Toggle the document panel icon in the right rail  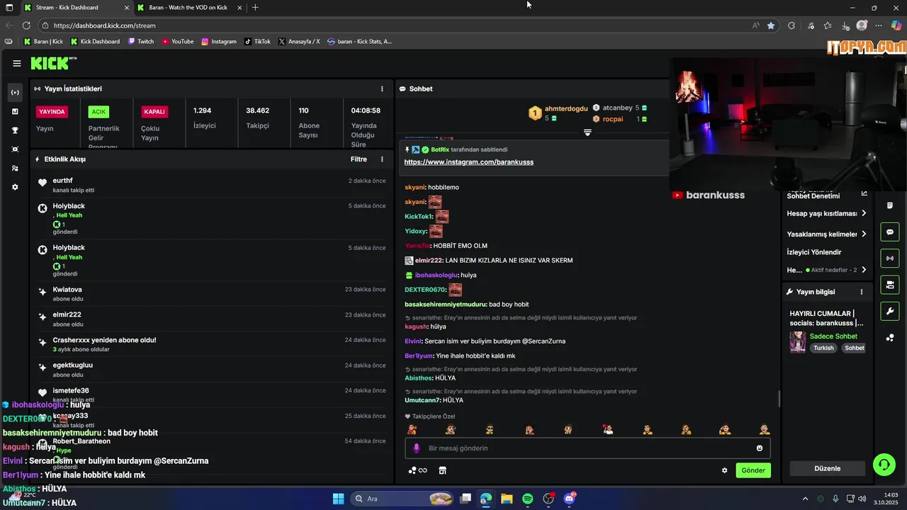tap(890, 205)
